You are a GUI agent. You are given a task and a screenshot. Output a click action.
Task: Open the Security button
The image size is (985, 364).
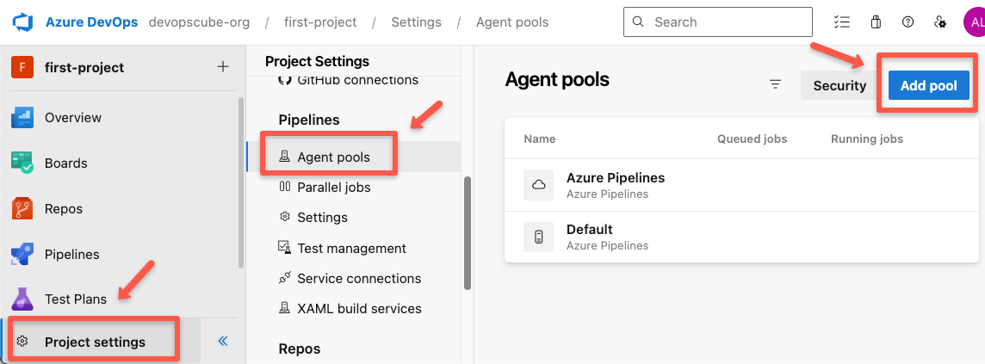click(839, 85)
